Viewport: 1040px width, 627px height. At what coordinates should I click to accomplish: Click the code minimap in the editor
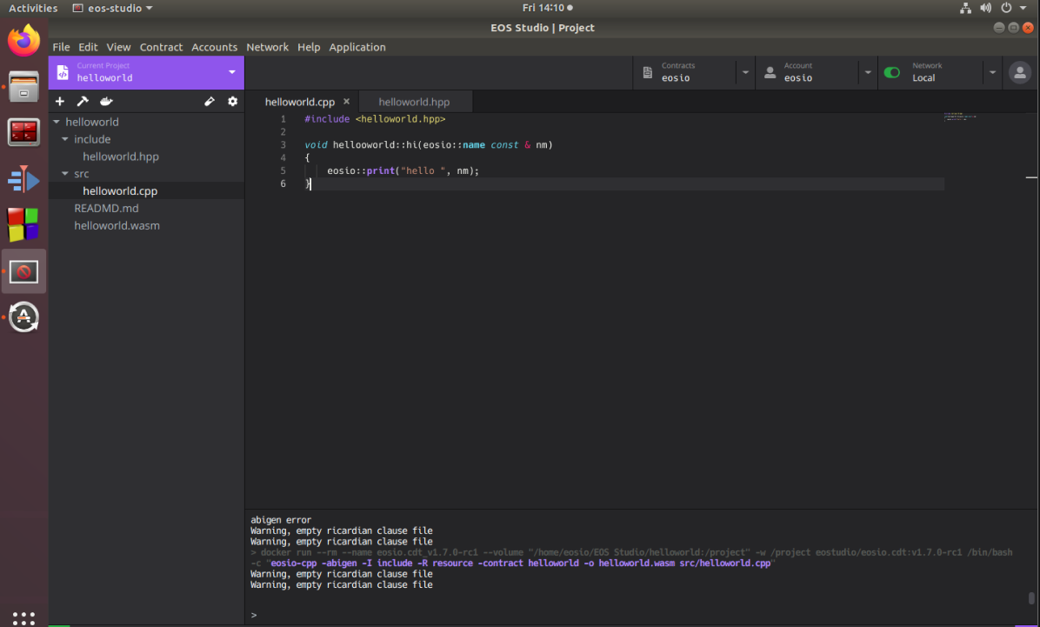[x=960, y=117]
